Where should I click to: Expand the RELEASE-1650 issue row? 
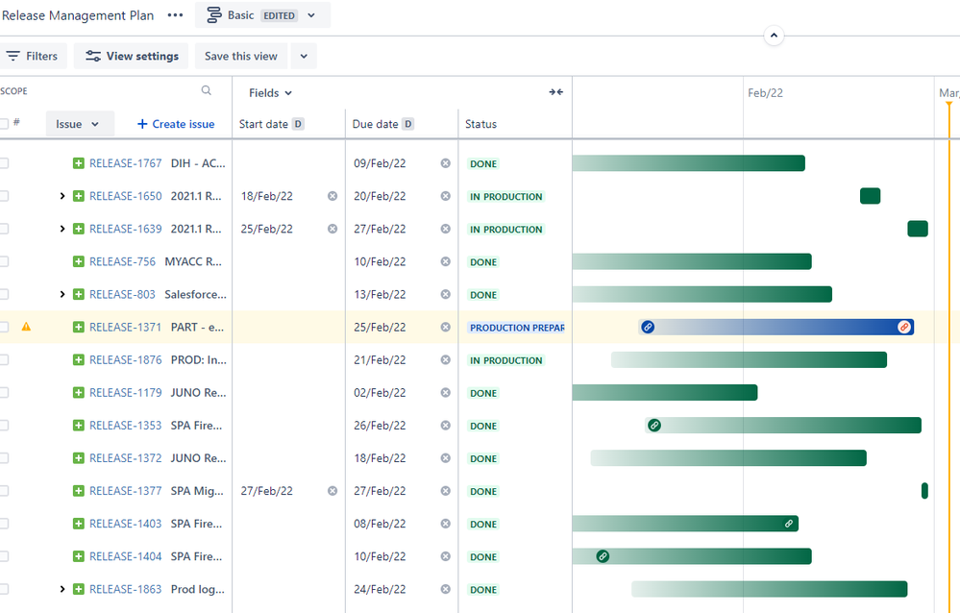click(62, 196)
